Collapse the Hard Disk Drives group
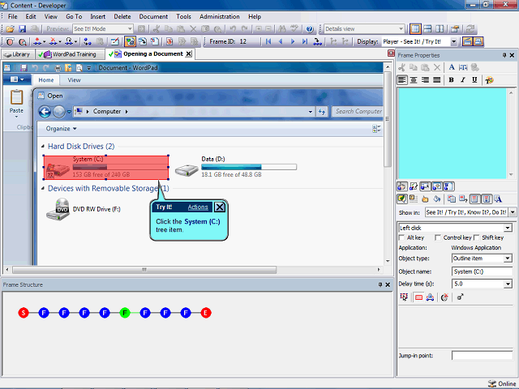519x389 pixels. point(43,146)
